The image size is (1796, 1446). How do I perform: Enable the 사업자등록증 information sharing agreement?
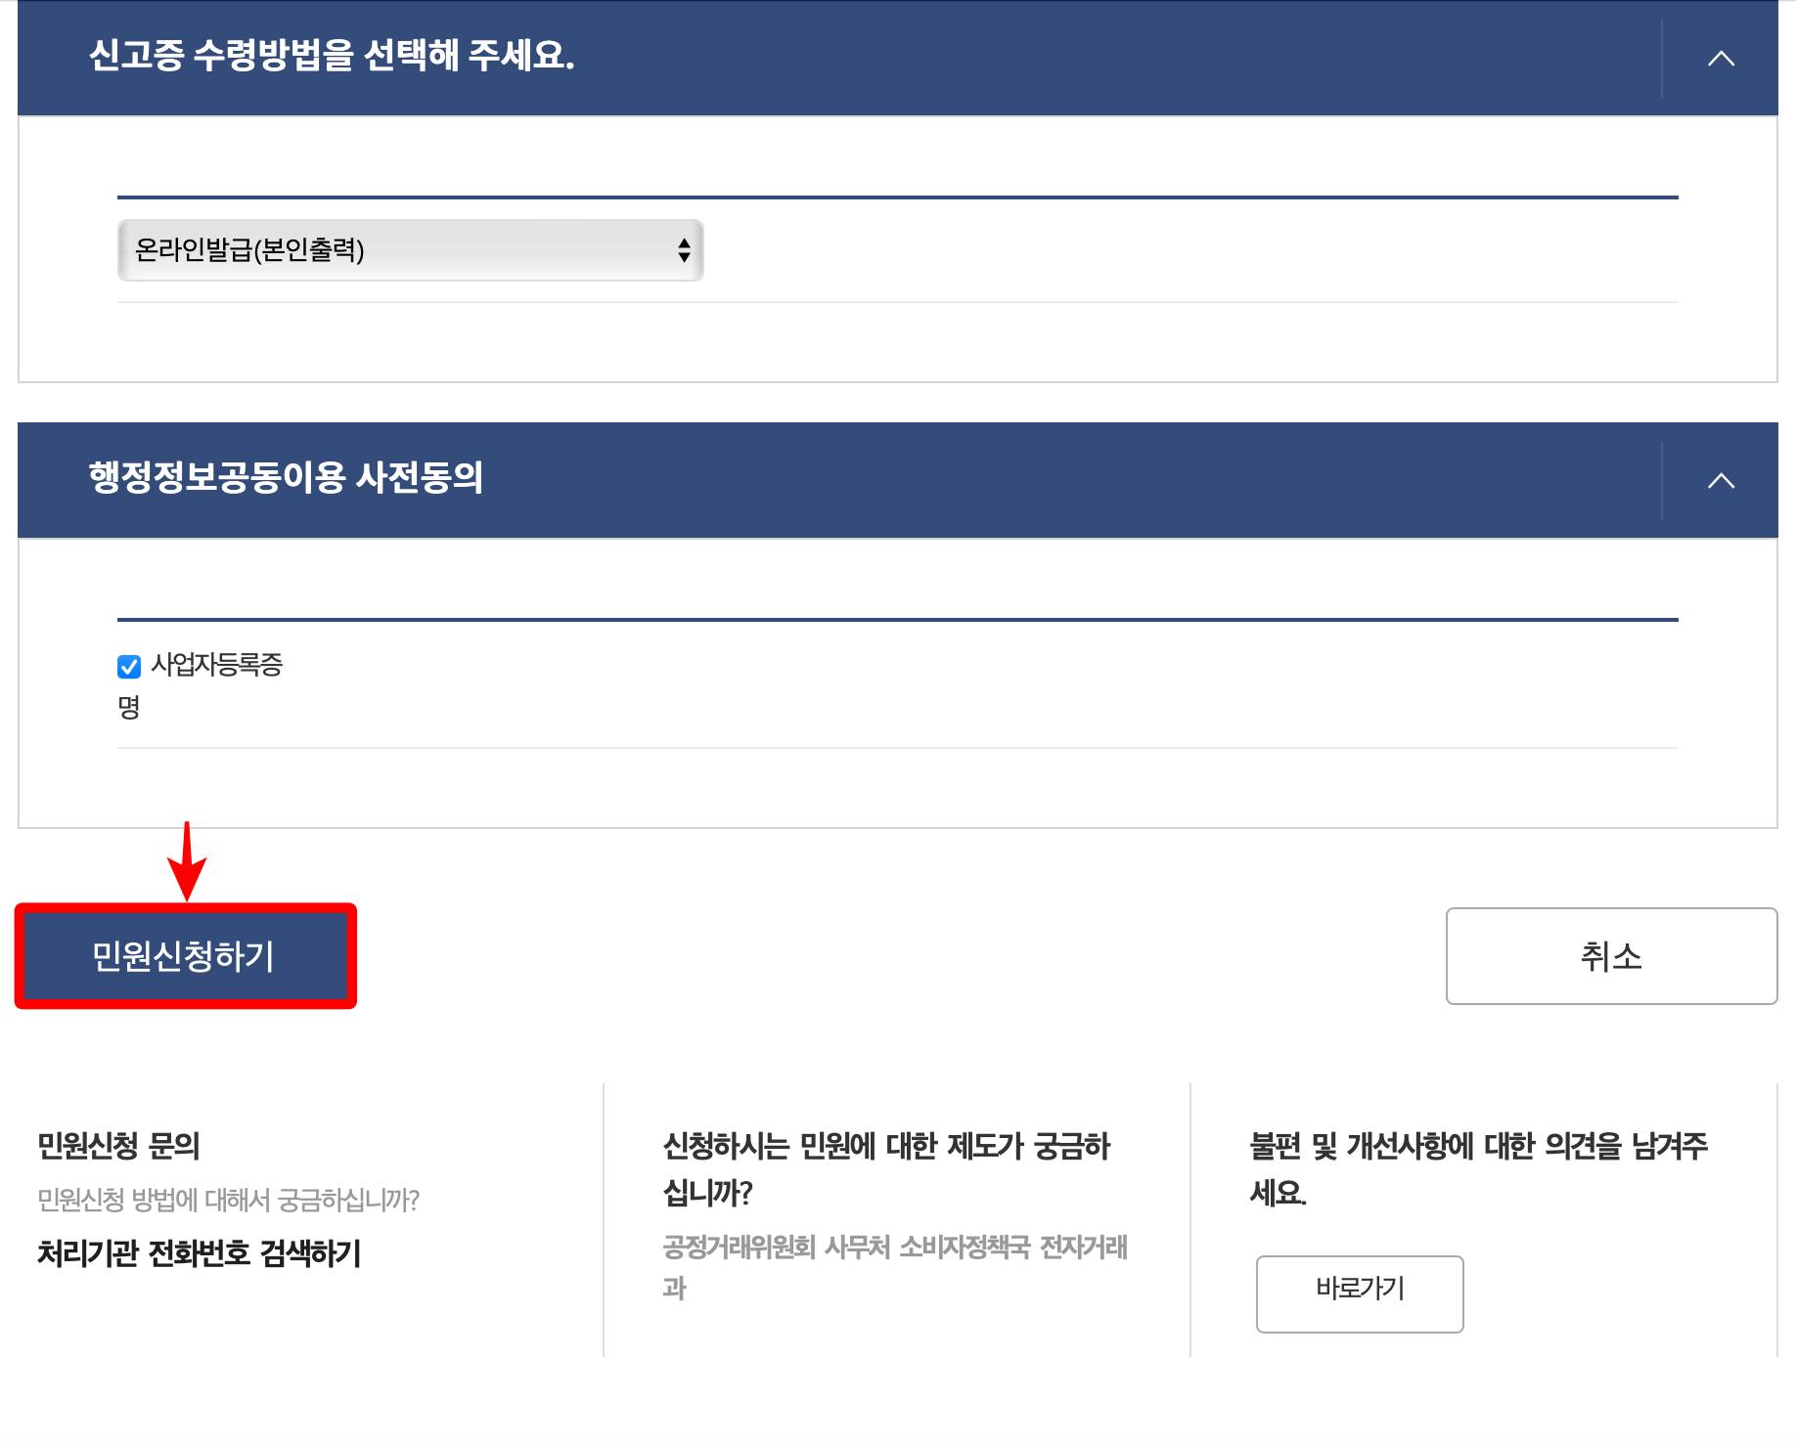[x=130, y=668]
